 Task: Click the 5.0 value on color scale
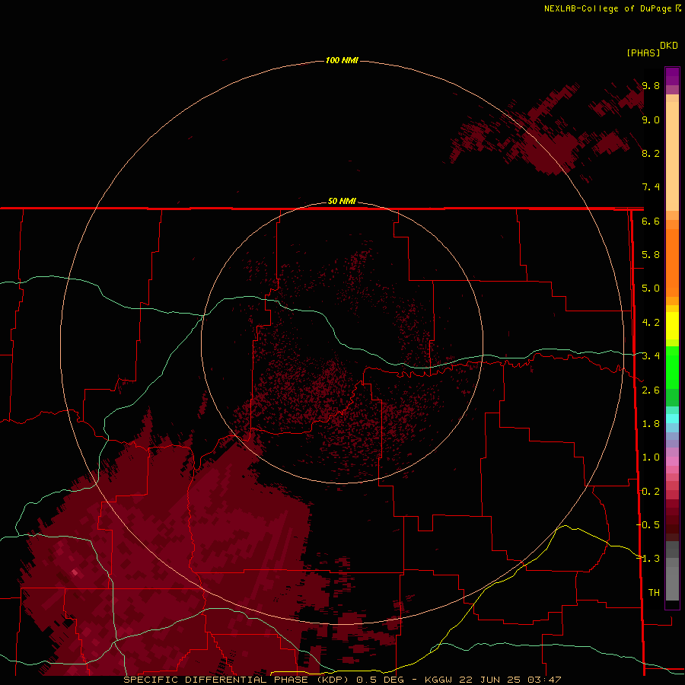(x=651, y=288)
